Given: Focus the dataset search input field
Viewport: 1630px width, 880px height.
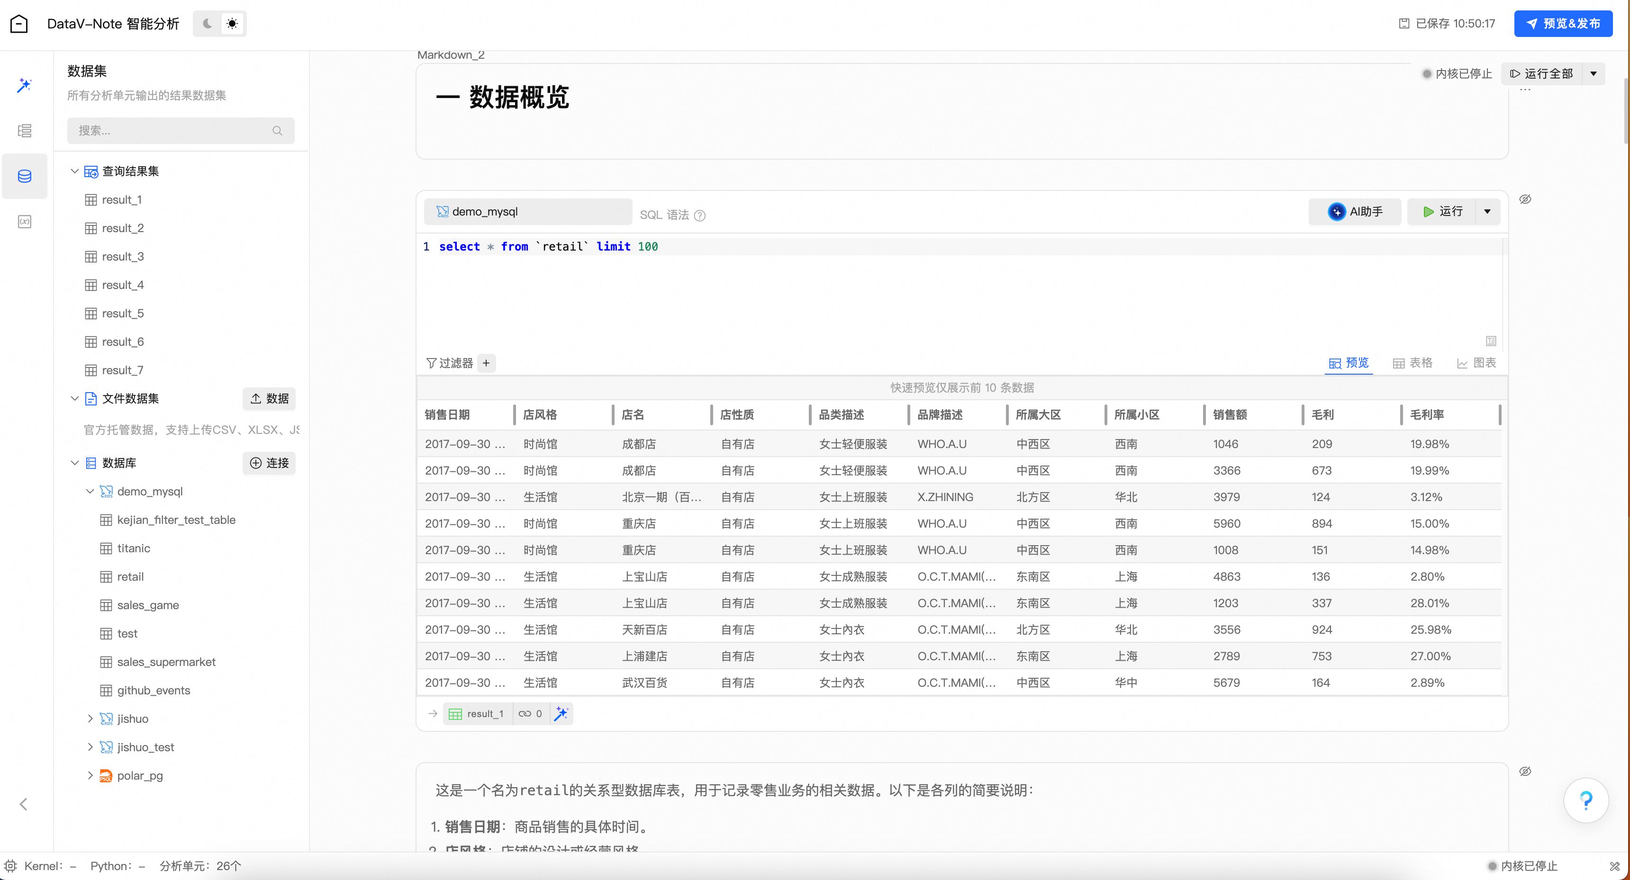Looking at the screenshot, I should (181, 131).
